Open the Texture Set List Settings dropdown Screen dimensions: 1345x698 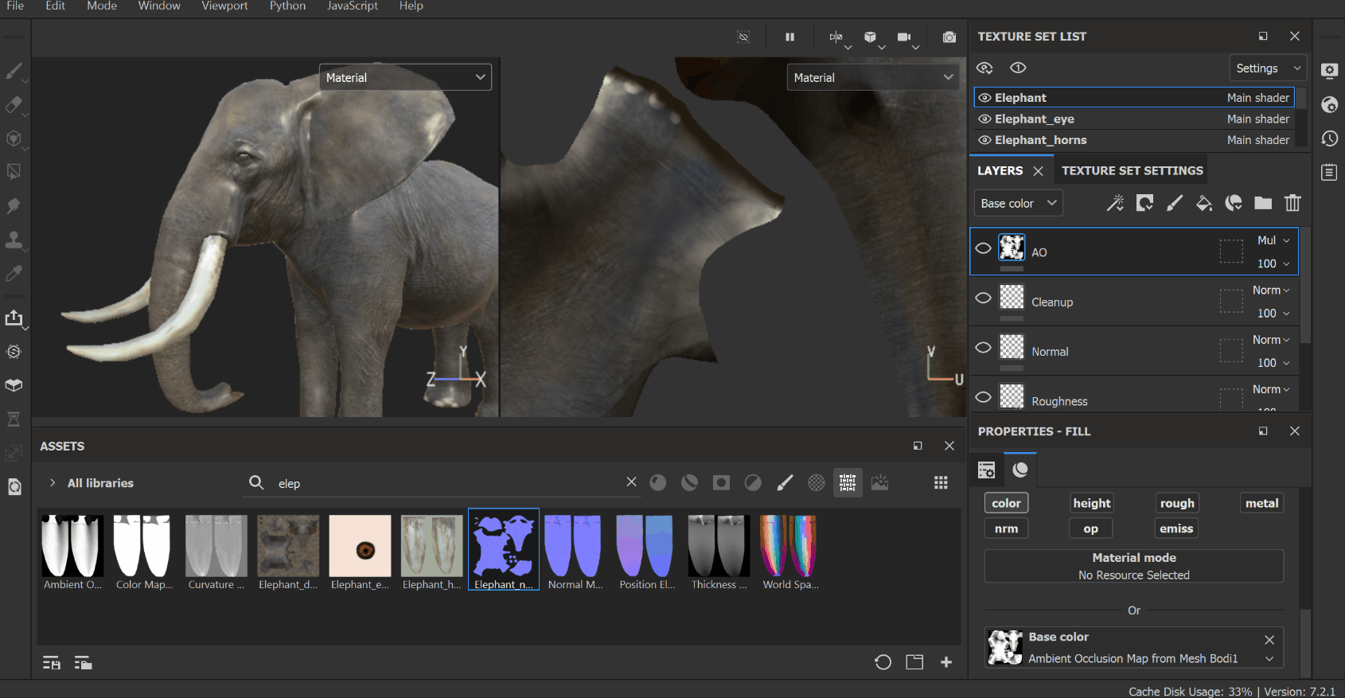point(1269,68)
